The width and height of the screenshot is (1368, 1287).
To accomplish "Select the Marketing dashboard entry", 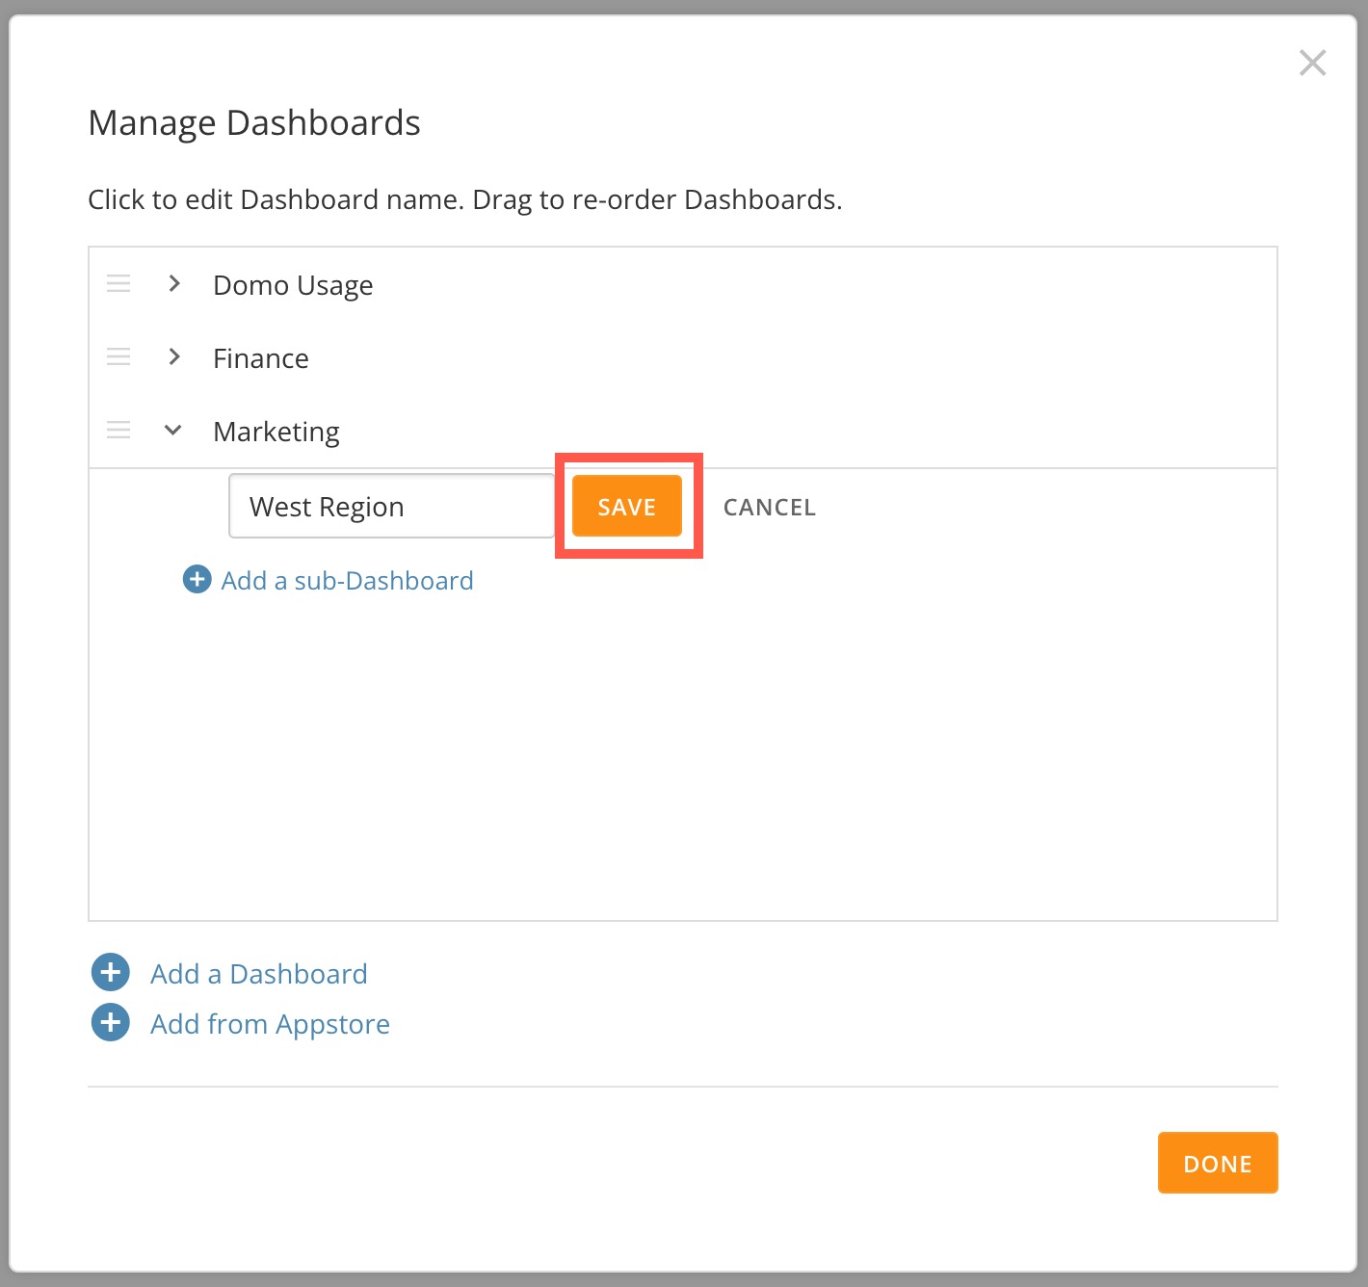I will point(276,431).
